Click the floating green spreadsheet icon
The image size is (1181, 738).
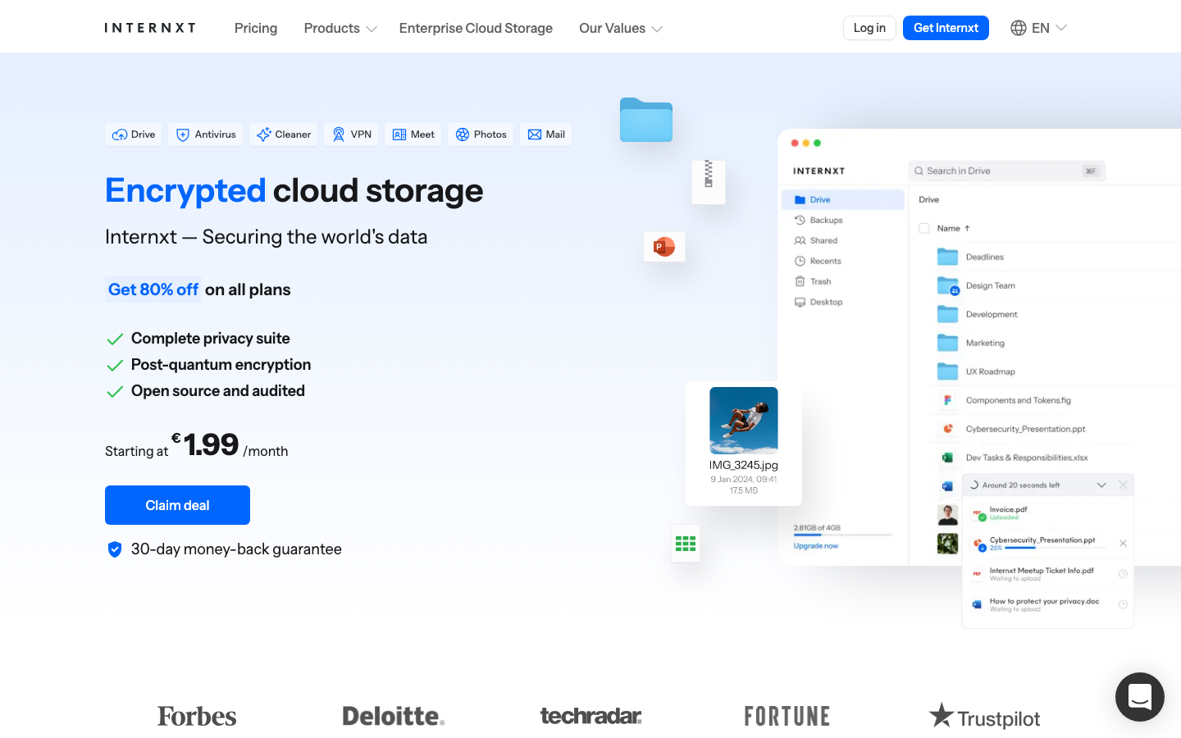pyautogui.click(x=686, y=544)
